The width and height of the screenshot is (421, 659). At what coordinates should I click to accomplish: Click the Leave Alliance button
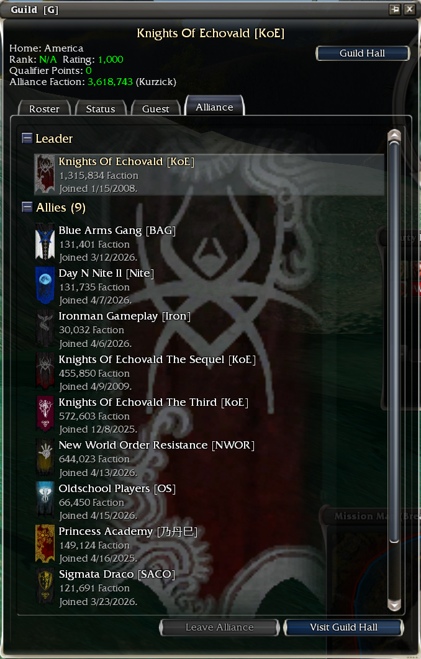[x=220, y=627]
